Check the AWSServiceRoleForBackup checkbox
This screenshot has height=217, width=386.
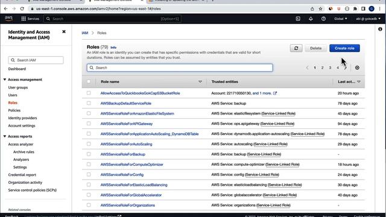pos(89,154)
